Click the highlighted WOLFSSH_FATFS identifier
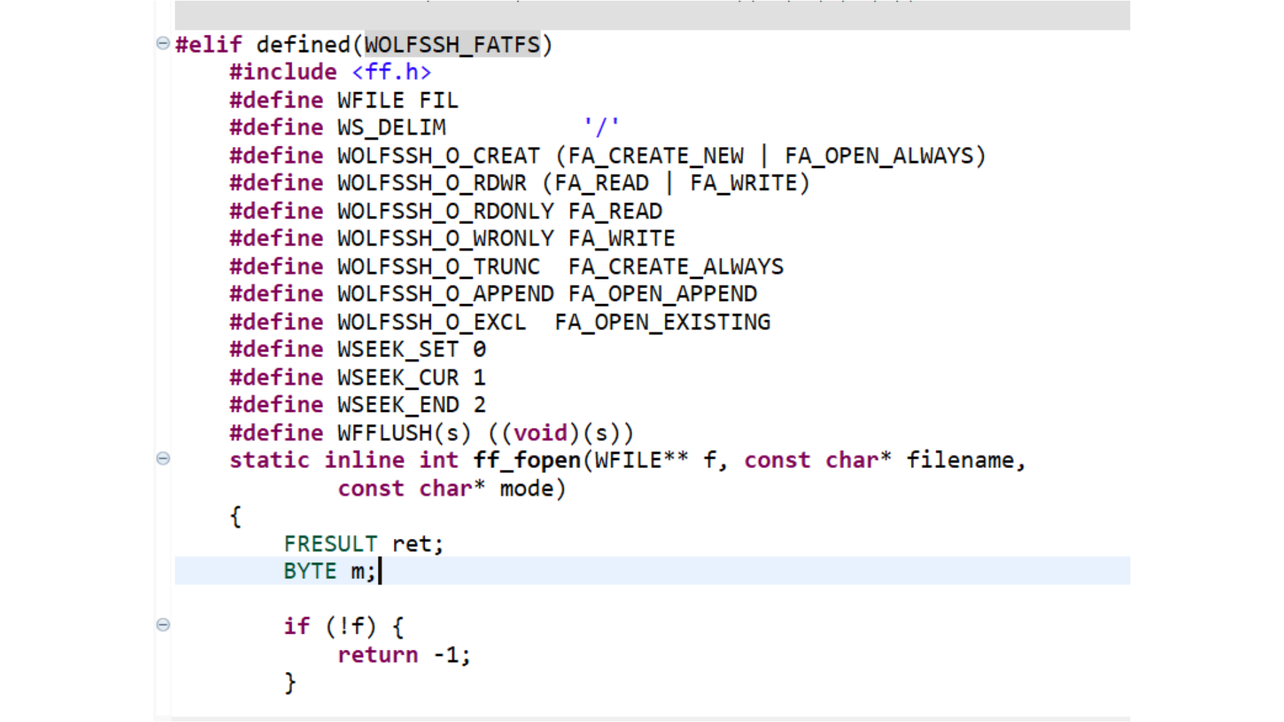The width and height of the screenshot is (1284, 722). pos(451,45)
